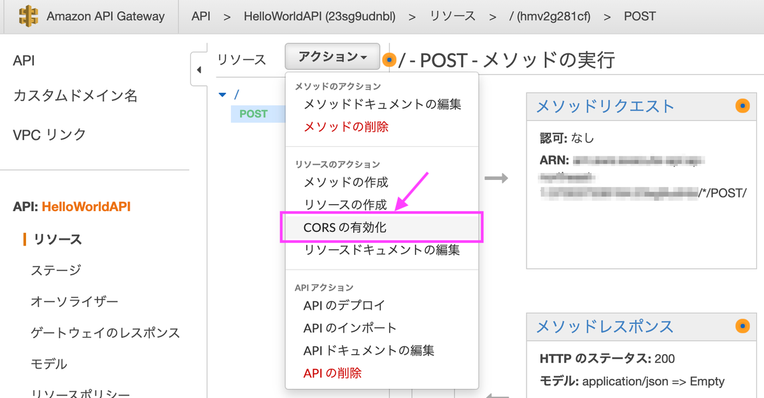
Task: Click the orange dot icon in メソッドリクエスト
Action: [x=742, y=106]
